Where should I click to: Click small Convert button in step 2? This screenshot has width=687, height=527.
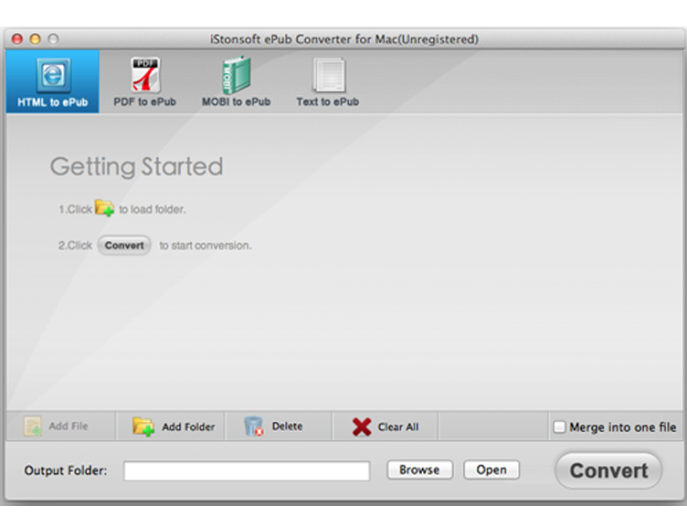coord(124,246)
